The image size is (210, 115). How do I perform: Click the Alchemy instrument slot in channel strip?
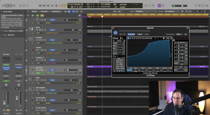pos(6,65)
